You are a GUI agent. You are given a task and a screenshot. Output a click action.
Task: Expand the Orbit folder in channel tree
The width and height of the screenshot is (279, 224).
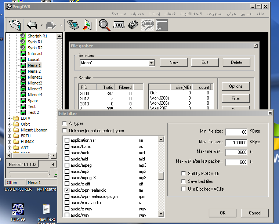[x=10, y=124]
